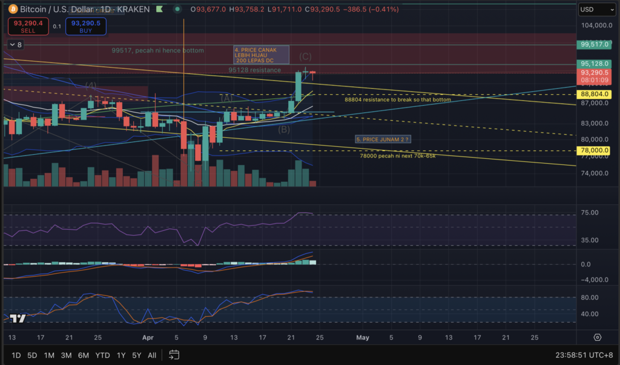Click the Apr label on the time axis
620x365 pixels.
(148, 337)
